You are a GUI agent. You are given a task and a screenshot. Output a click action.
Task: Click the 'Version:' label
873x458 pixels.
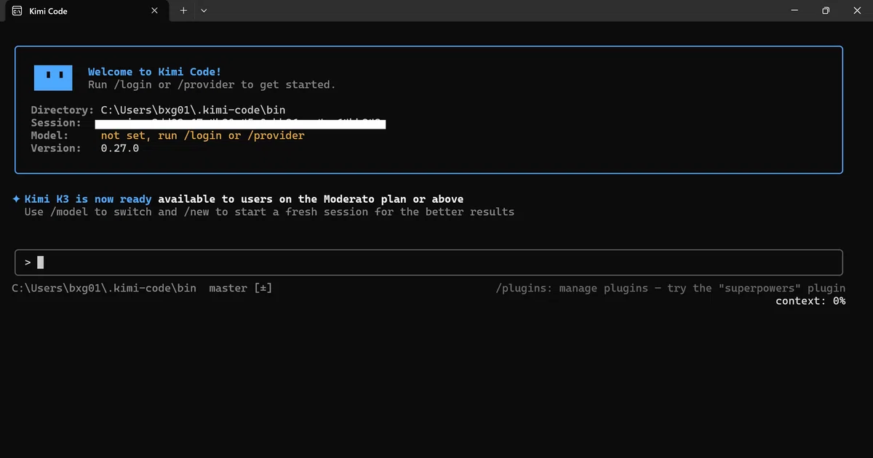pos(56,148)
